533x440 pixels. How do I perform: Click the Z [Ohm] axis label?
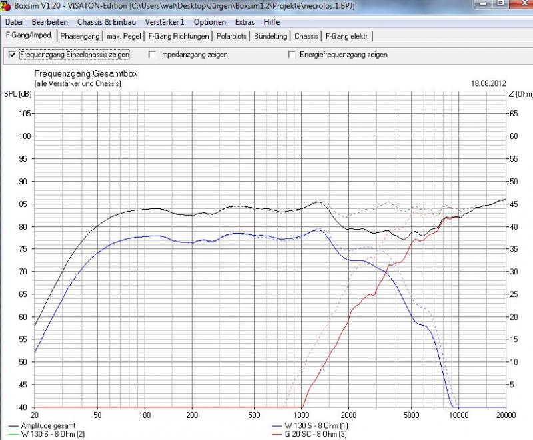[x=520, y=94]
